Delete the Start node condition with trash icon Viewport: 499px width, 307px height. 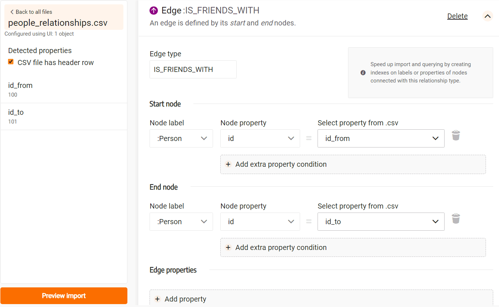pos(456,136)
